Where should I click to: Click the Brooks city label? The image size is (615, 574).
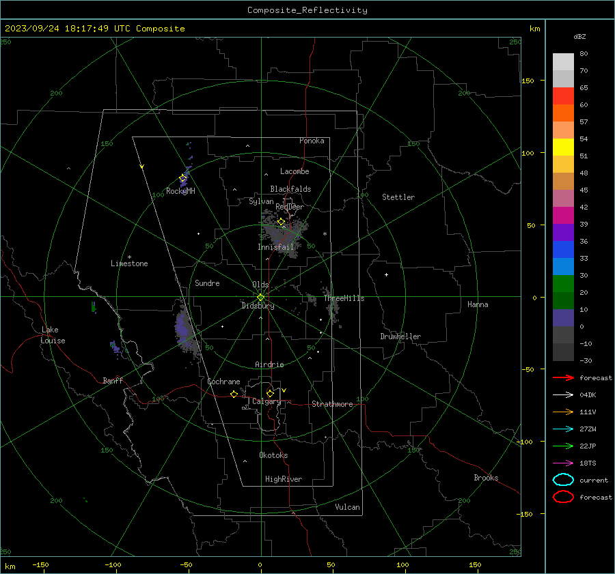click(x=486, y=478)
